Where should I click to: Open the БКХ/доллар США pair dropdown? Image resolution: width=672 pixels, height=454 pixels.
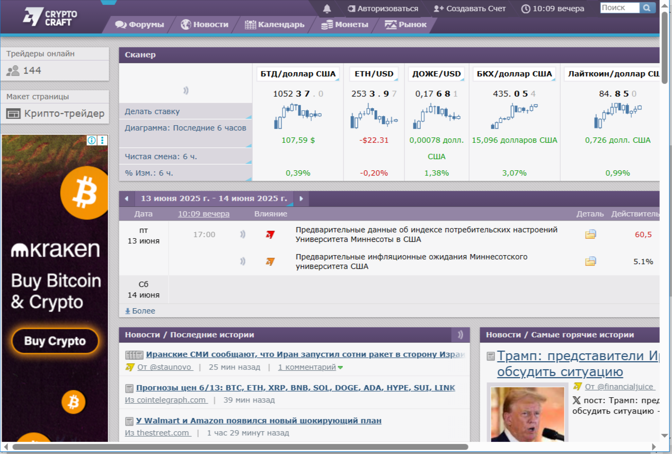pyautogui.click(x=514, y=74)
